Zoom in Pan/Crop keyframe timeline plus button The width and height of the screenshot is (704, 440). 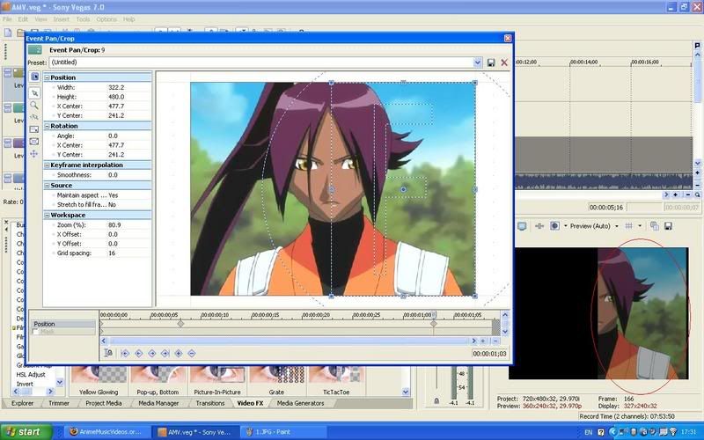[x=483, y=341]
